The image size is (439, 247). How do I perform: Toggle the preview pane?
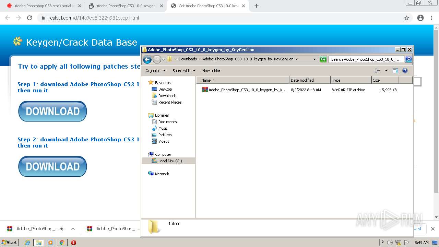[395, 71]
